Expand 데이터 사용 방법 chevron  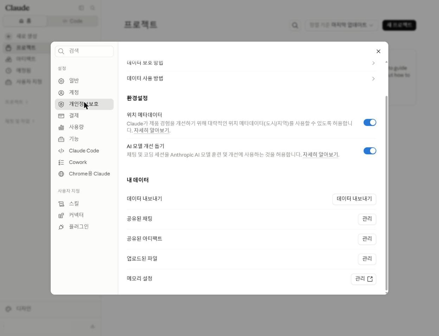coord(373,79)
